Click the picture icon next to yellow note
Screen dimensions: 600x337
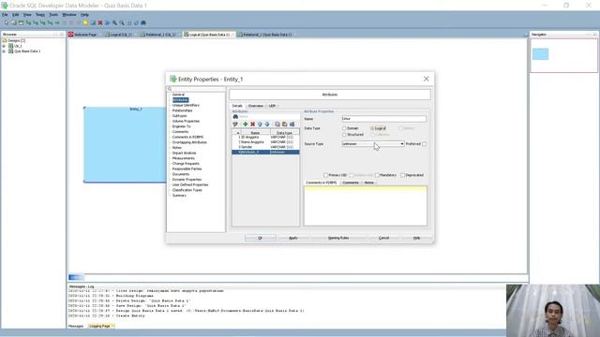[x=93, y=22]
